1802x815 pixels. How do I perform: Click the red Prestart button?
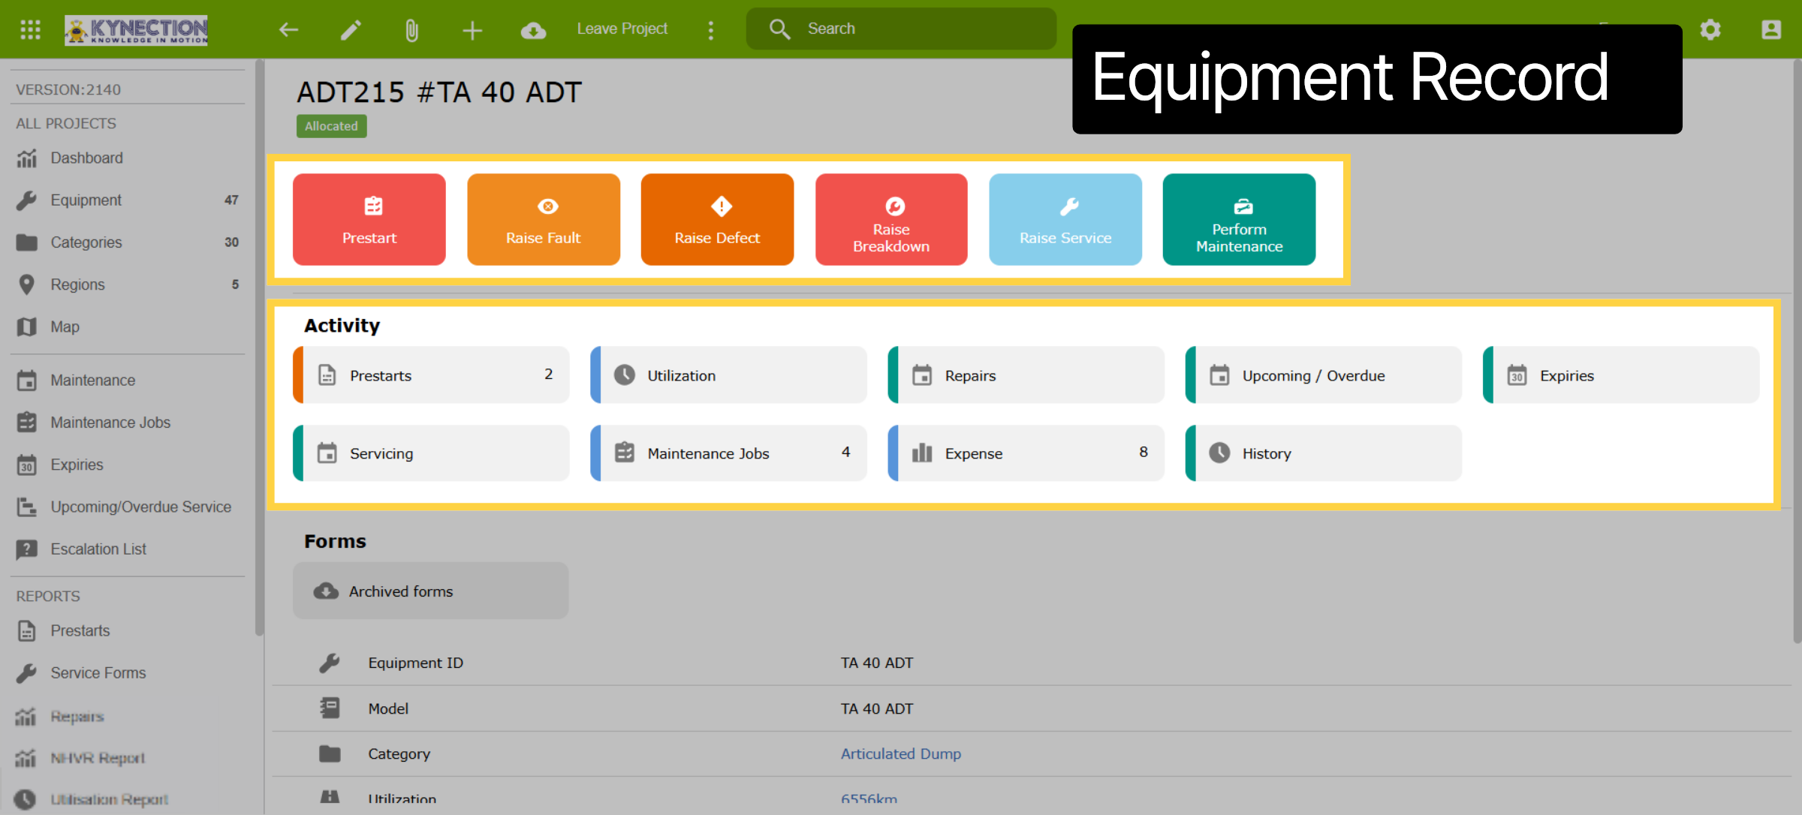coord(369,219)
